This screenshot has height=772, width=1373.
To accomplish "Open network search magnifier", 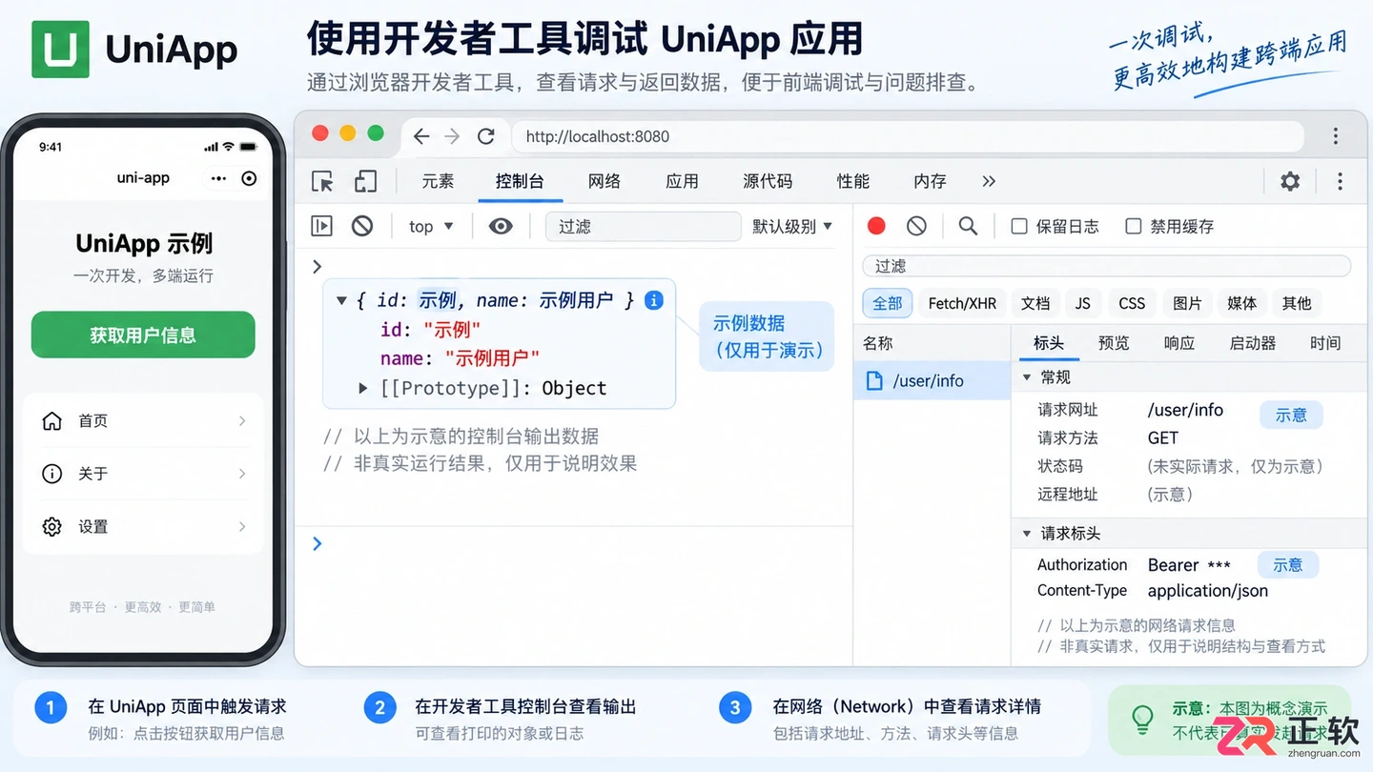I will (968, 226).
